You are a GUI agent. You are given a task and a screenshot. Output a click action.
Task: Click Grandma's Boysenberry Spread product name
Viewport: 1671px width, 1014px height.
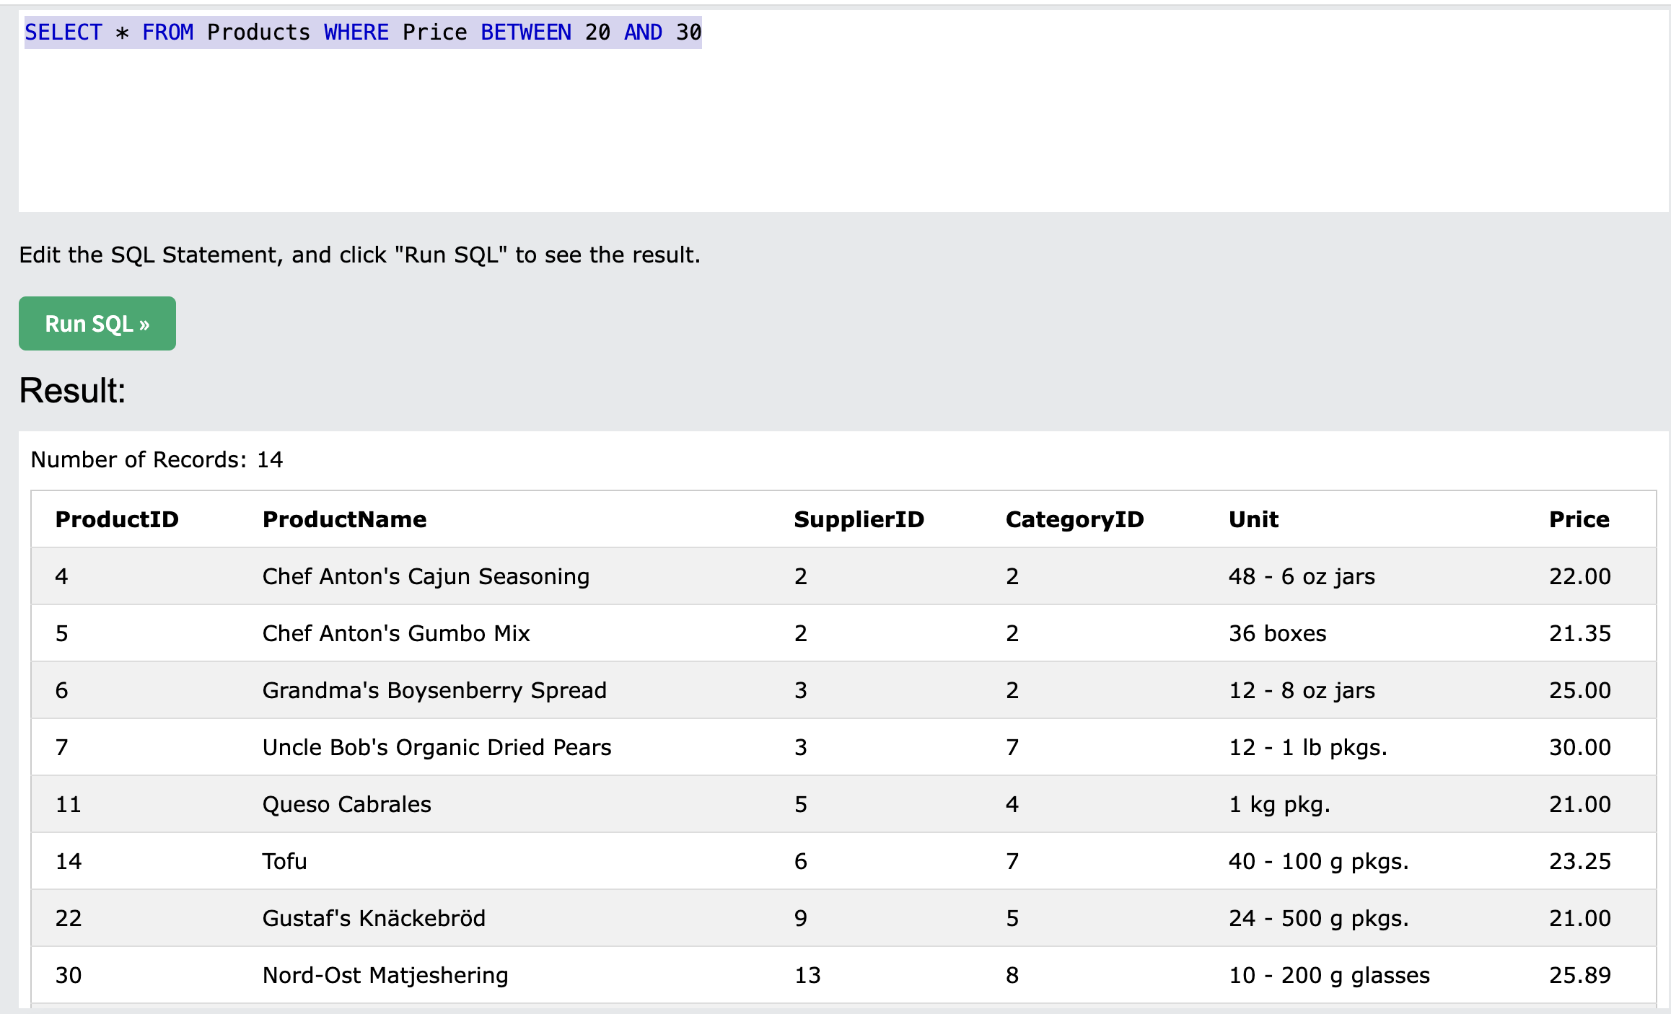tap(434, 690)
